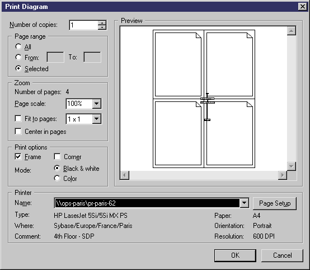310x270 pixels.
Task: Open the printer Name dropdown list
Action: [244, 203]
